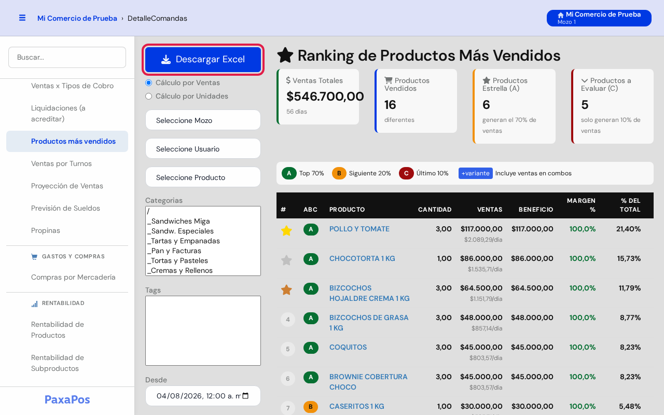The width and height of the screenshot is (664, 415).
Task: Open CHOCOTORTA 1 KG product link
Action: click(362, 258)
